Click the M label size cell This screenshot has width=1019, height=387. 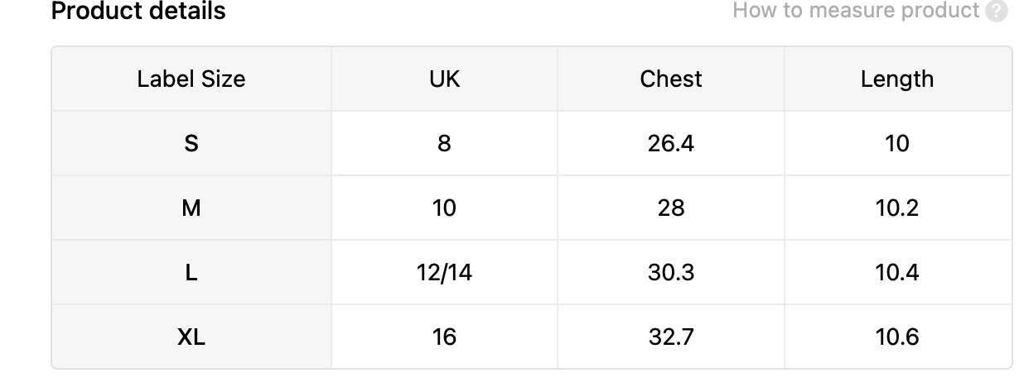tap(191, 208)
